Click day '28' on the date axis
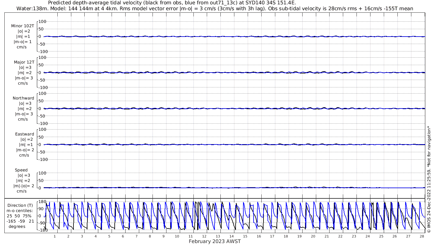The height and width of the screenshot is (248, 434). 422,236
